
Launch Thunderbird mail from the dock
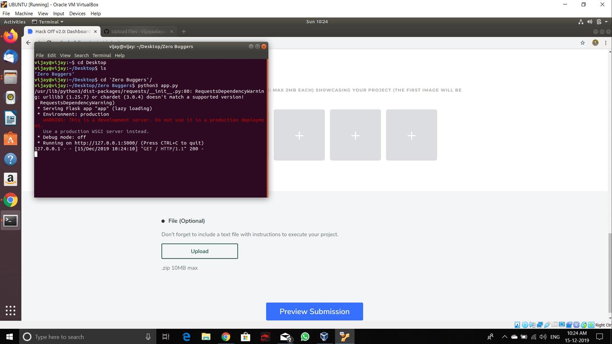[11, 57]
